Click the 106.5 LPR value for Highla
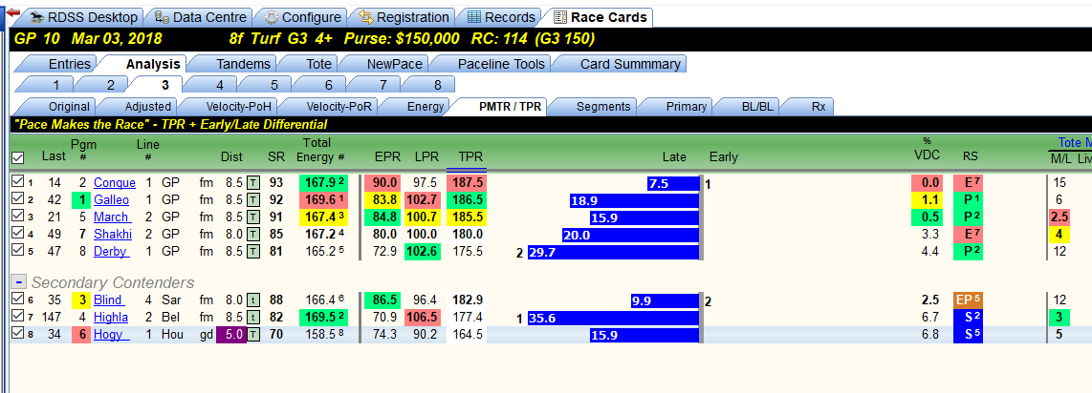This screenshot has height=393, width=1092. click(422, 318)
